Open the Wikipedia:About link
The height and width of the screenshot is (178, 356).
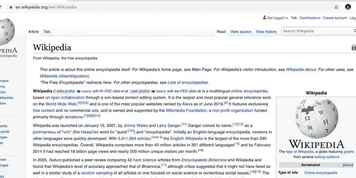click(301, 70)
